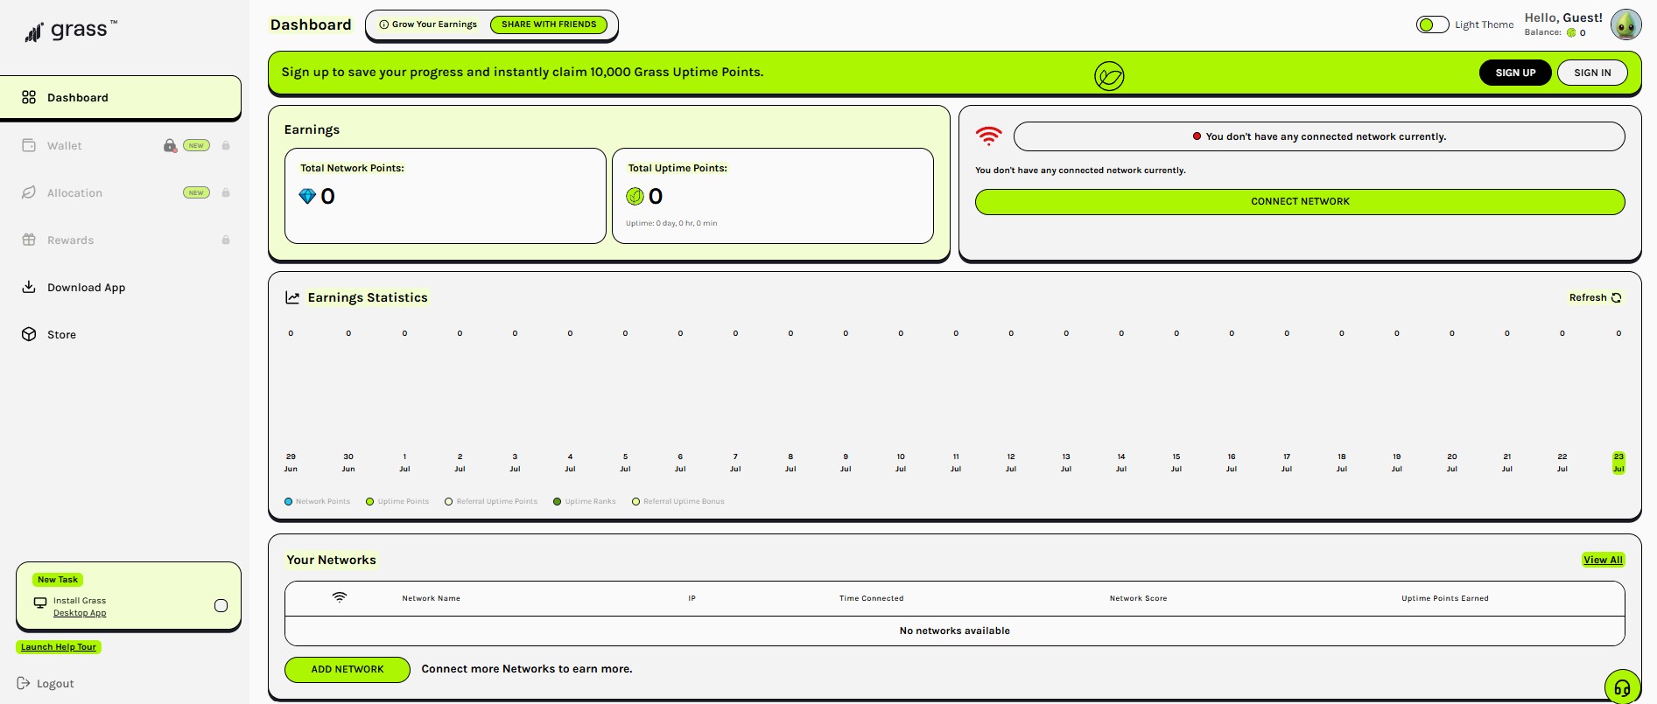The width and height of the screenshot is (1657, 704).
Task: Check the Install Grass Desktop App task circle
Action: pos(221,606)
